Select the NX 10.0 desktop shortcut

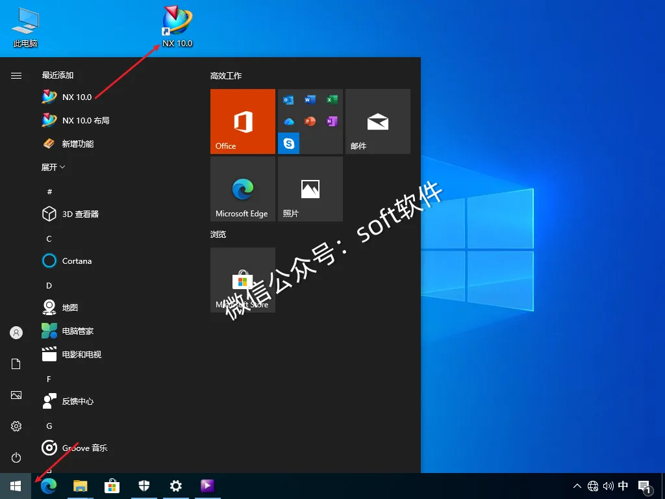click(x=177, y=26)
